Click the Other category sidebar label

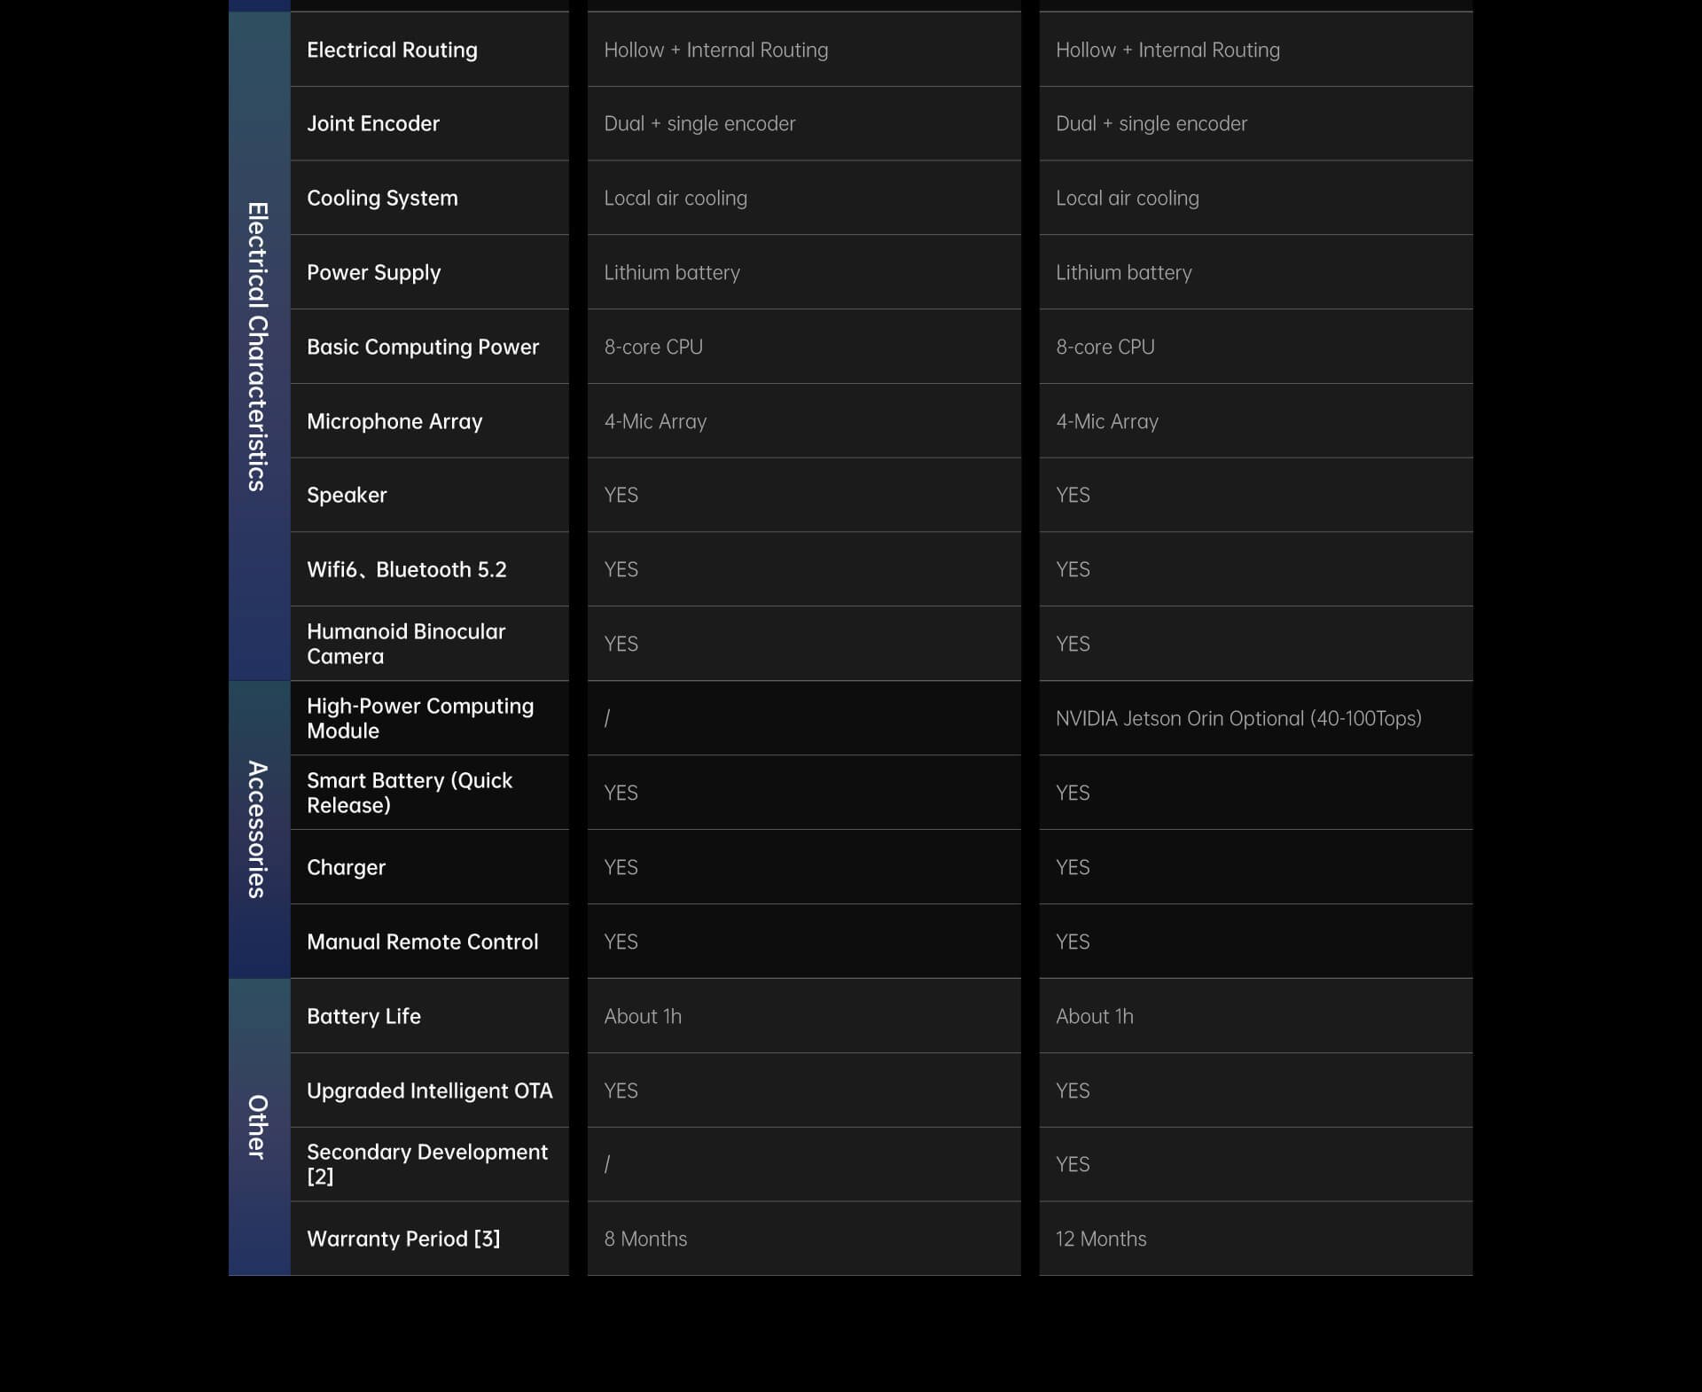pos(258,1126)
